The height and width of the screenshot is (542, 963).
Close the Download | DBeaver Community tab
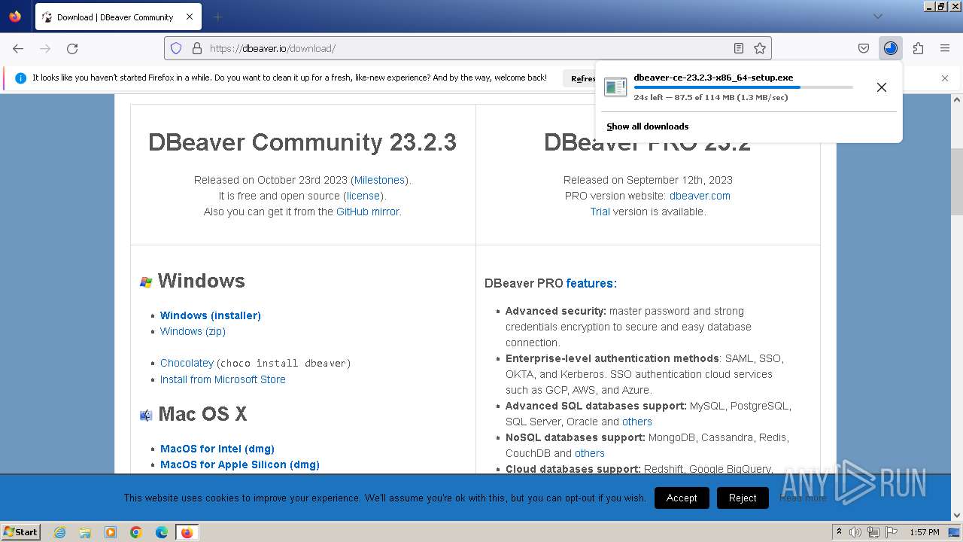189,17
